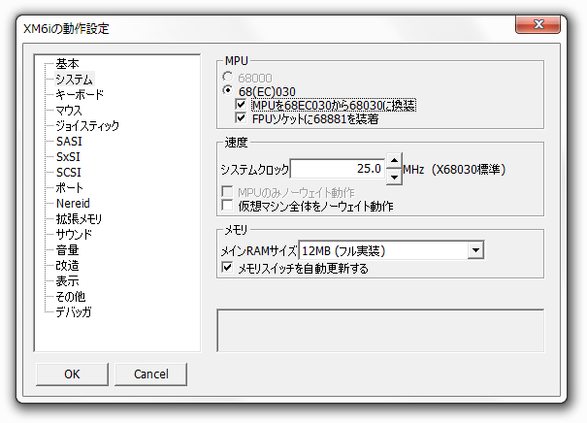
Task: Open the 音量 settings page
Action: point(67,249)
